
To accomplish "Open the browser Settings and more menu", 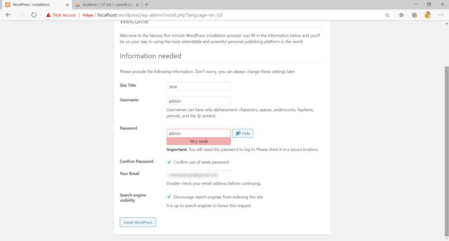I will click(x=441, y=15).
